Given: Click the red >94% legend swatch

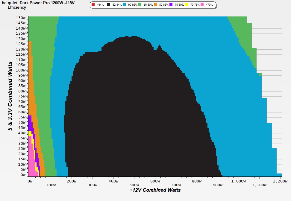Looking at the screenshot, I should pyautogui.click(x=93, y=5).
